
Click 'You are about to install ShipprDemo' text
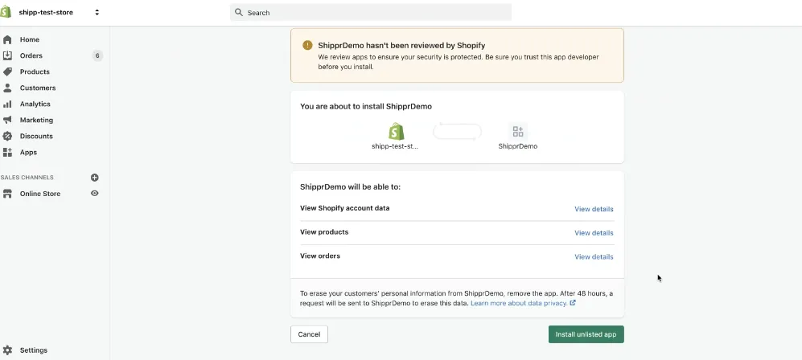point(366,107)
